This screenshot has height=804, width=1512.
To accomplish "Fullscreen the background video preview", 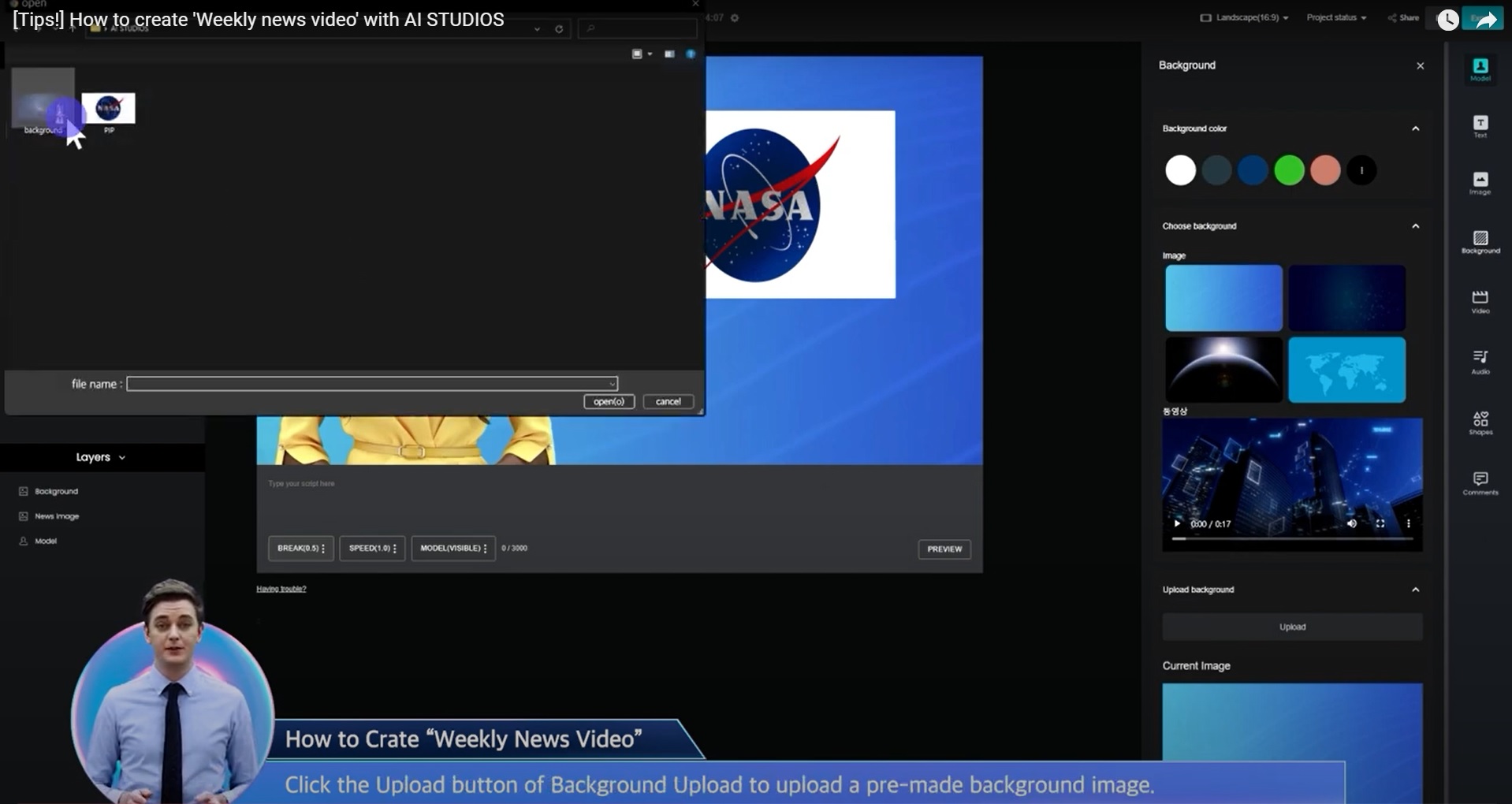I will coord(1380,523).
